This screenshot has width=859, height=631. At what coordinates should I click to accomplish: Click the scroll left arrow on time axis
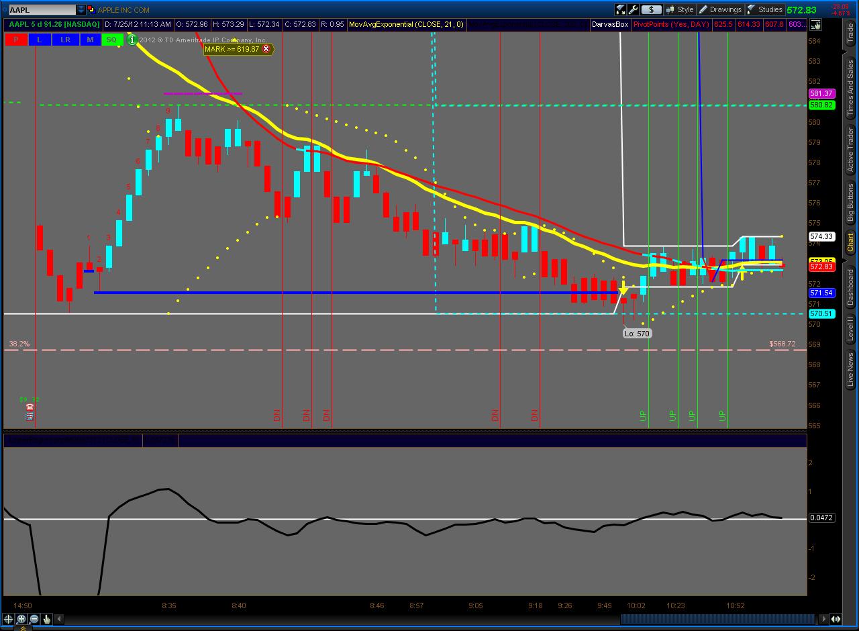(58, 619)
